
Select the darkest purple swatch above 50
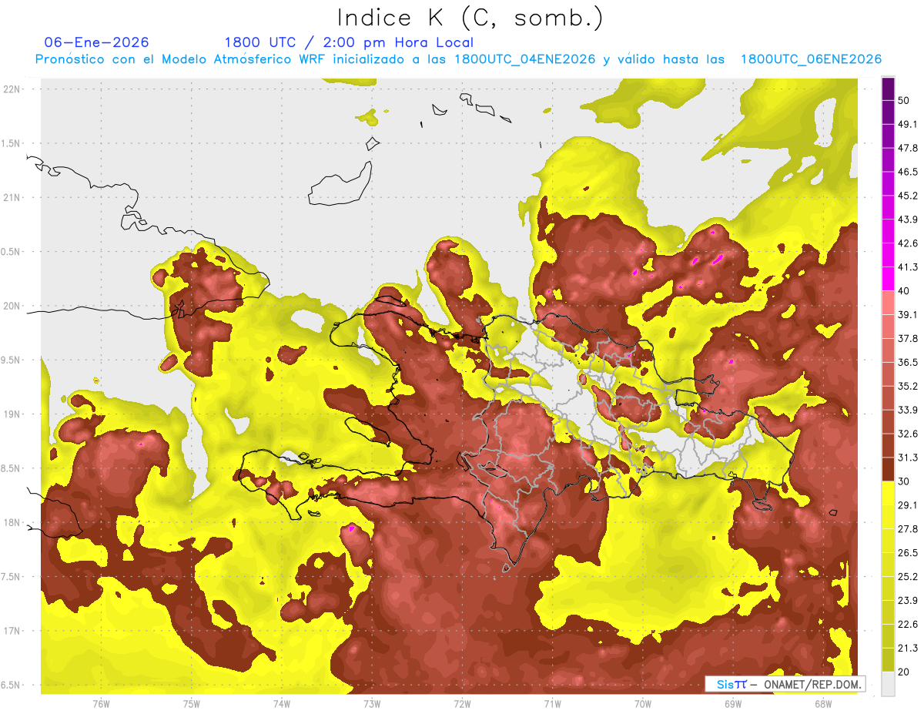888,89
